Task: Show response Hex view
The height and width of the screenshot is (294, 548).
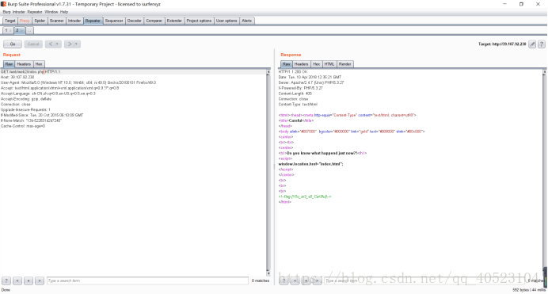Action: (316, 64)
